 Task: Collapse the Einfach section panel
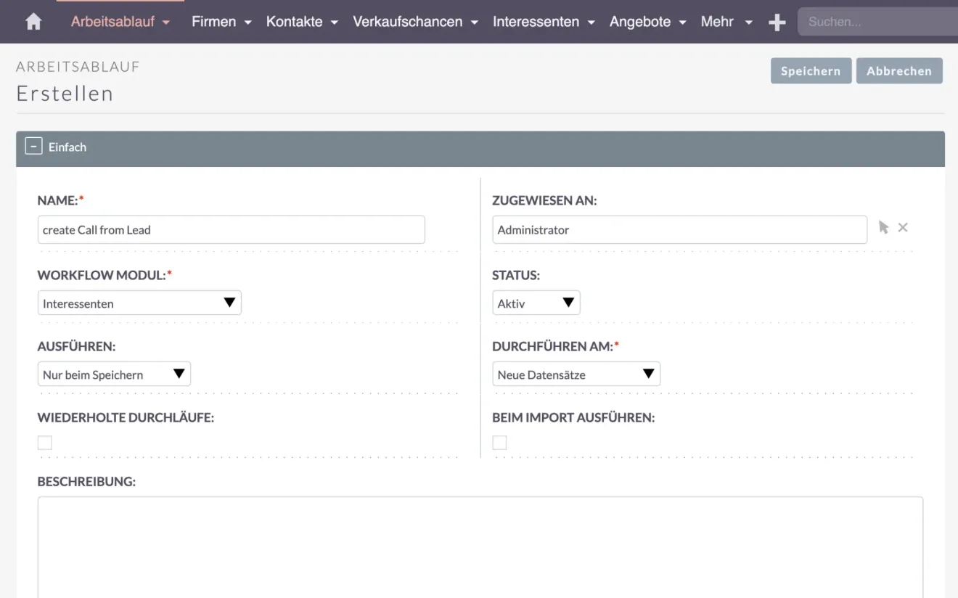[x=33, y=145]
